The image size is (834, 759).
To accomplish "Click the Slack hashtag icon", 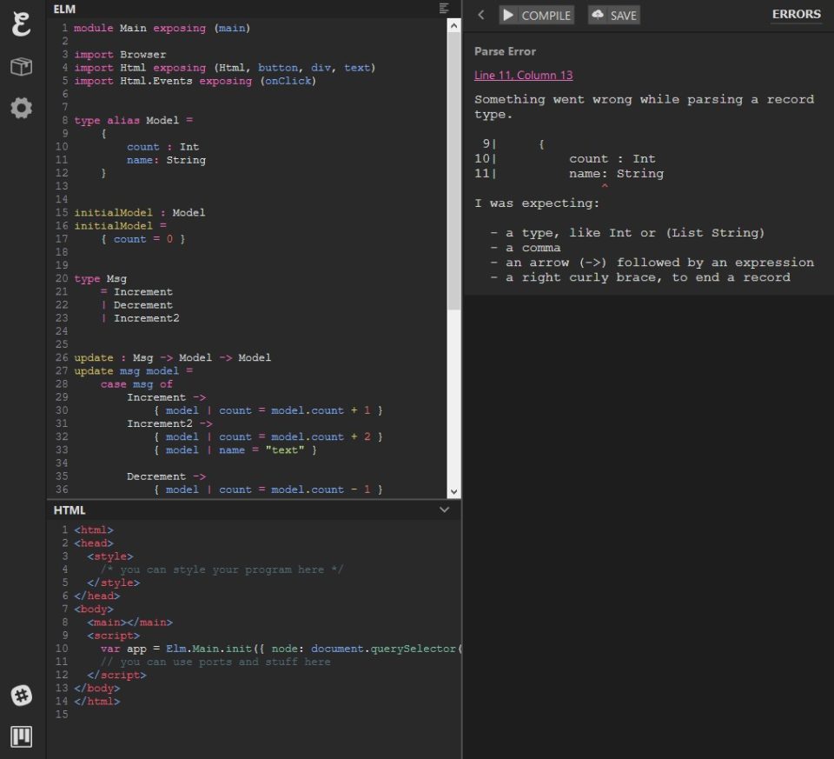I will pyautogui.click(x=21, y=696).
